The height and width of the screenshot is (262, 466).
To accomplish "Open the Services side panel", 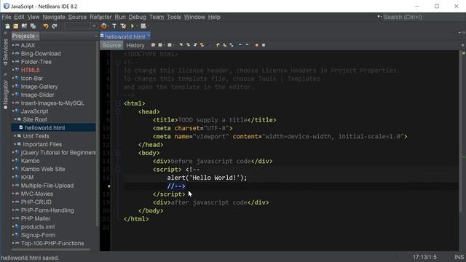I will tap(5, 49).
